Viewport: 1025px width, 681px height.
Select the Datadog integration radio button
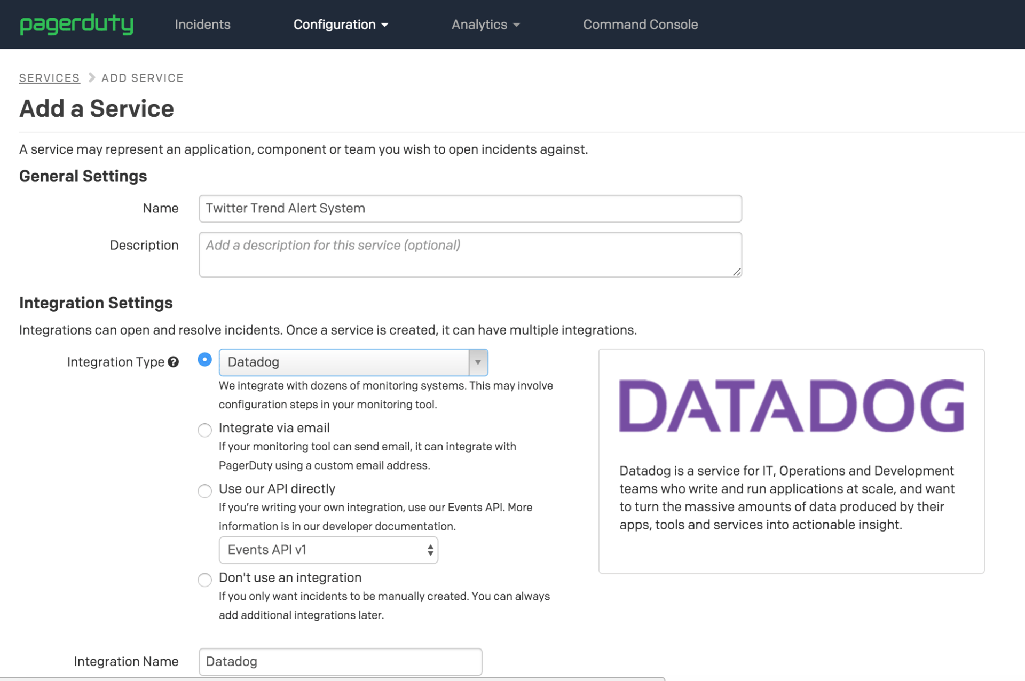(204, 360)
